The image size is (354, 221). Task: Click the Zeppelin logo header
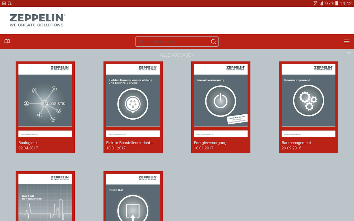(x=37, y=21)
